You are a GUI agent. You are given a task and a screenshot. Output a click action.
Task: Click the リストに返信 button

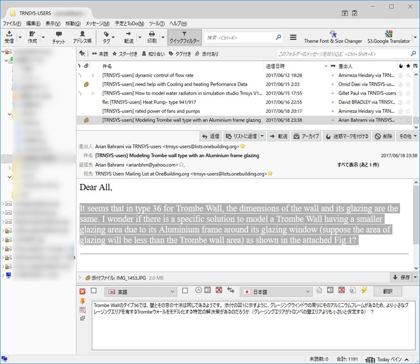[241, 136]
